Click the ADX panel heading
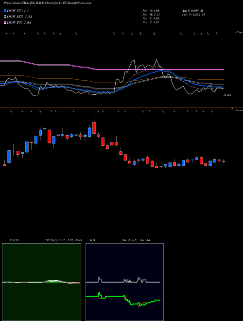 click(92, 240)
